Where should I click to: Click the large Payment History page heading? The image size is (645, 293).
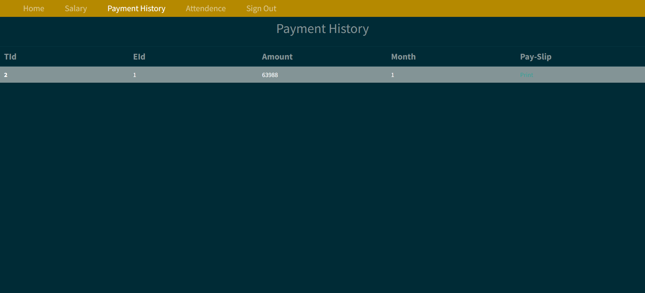[322, 29]
